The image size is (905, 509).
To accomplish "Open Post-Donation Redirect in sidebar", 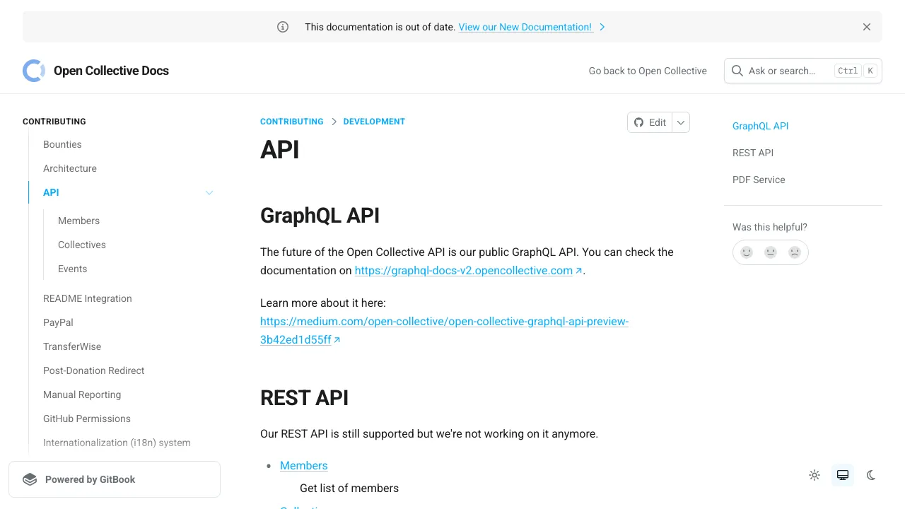I will click(x=93, y=370).
